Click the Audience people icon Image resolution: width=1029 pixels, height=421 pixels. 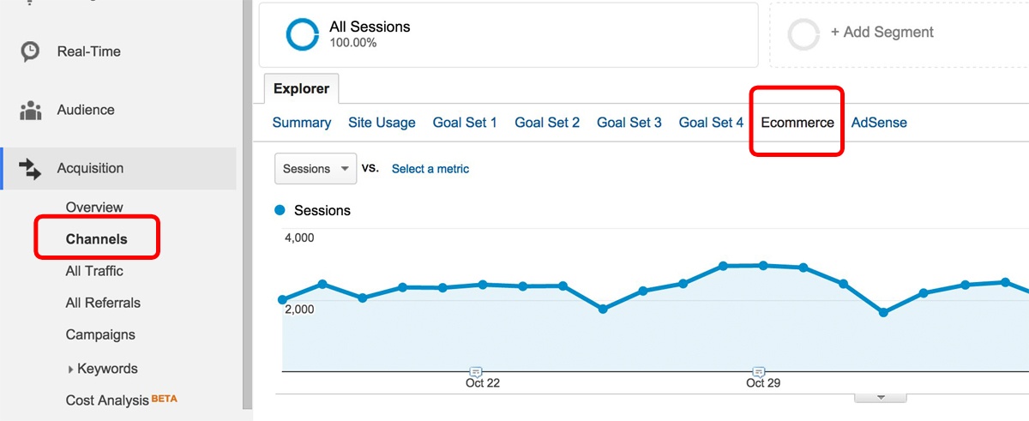coord(30,111)
